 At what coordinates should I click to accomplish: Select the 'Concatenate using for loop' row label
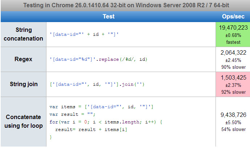coord(24,121)
